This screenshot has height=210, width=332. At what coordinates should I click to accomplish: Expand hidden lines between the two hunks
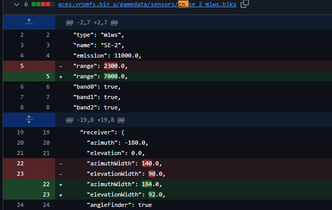click(x=29, y=120)
